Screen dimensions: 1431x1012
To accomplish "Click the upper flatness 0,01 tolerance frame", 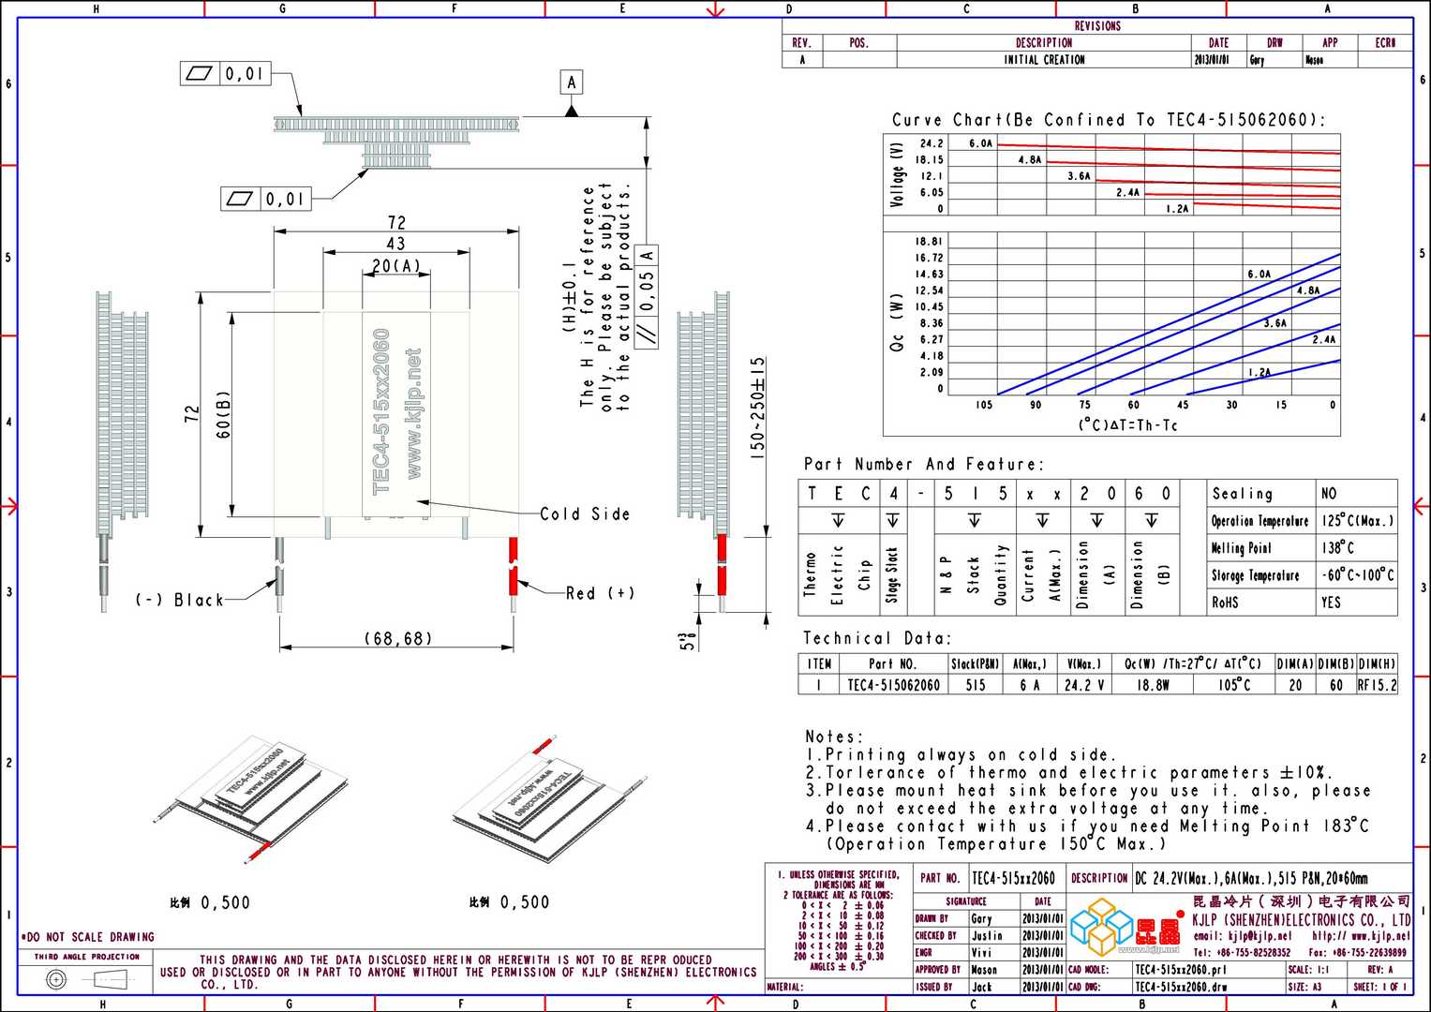I will coord(226,73).
